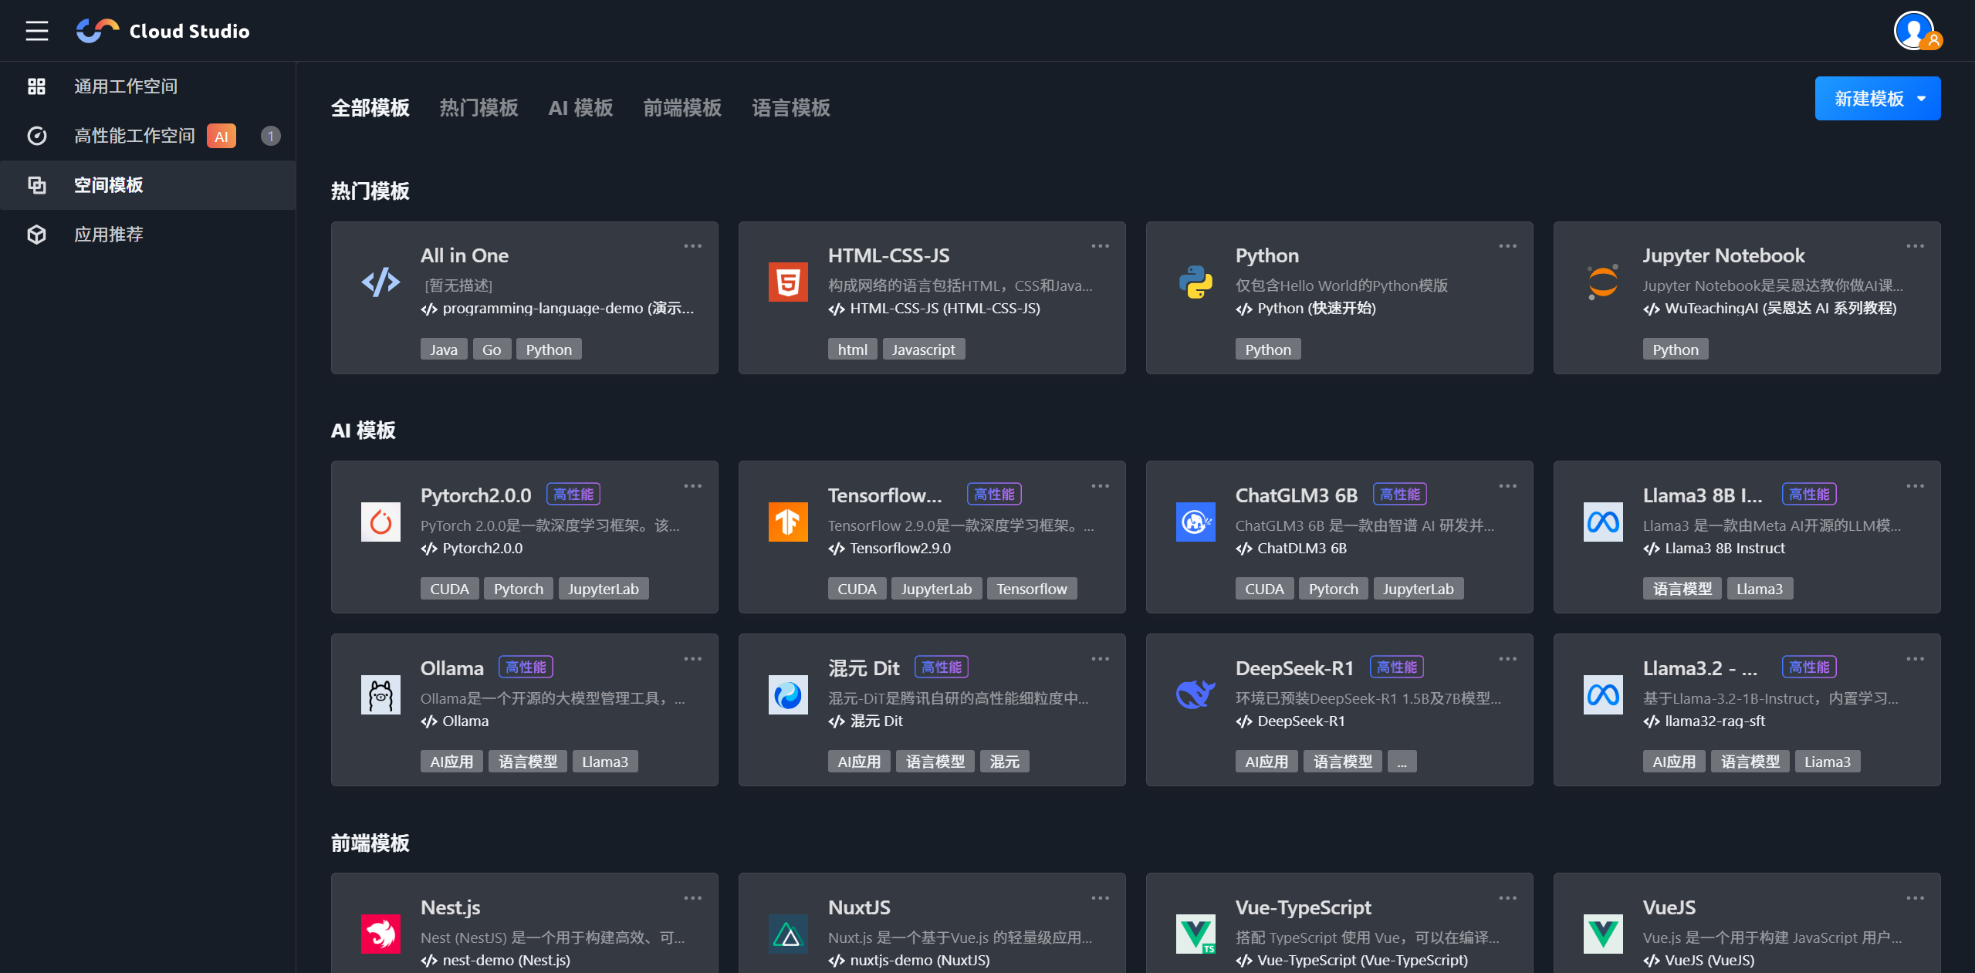This screenshot has width=1975, height=973.
Task: Click the 应用推荐 cube icon
Action: pyautogui.click(x=36, y=235)
